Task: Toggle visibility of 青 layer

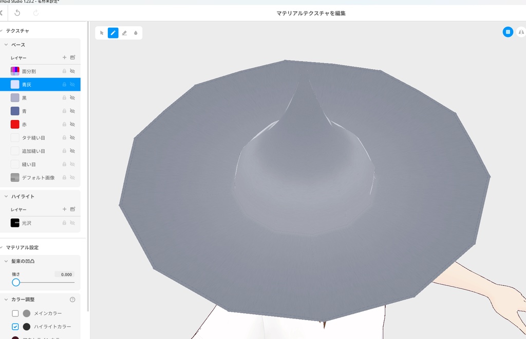Action: (72, 111)
